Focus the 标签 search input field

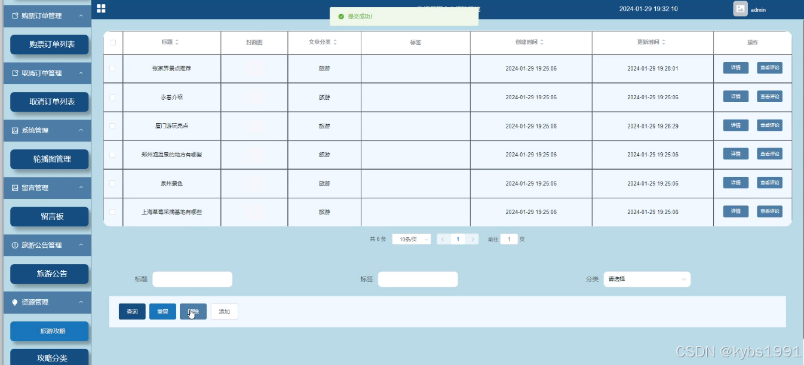pos(418,279)
